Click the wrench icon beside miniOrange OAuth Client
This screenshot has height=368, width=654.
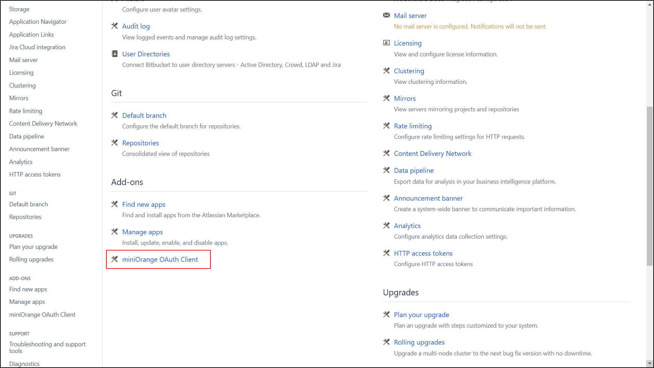click(115, 259)
